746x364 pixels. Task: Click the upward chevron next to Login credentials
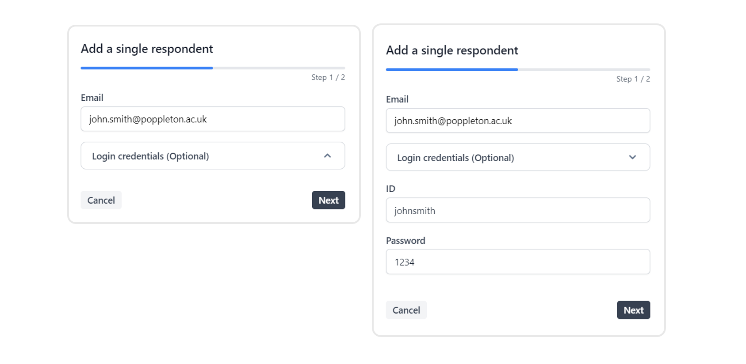point(328,155)
